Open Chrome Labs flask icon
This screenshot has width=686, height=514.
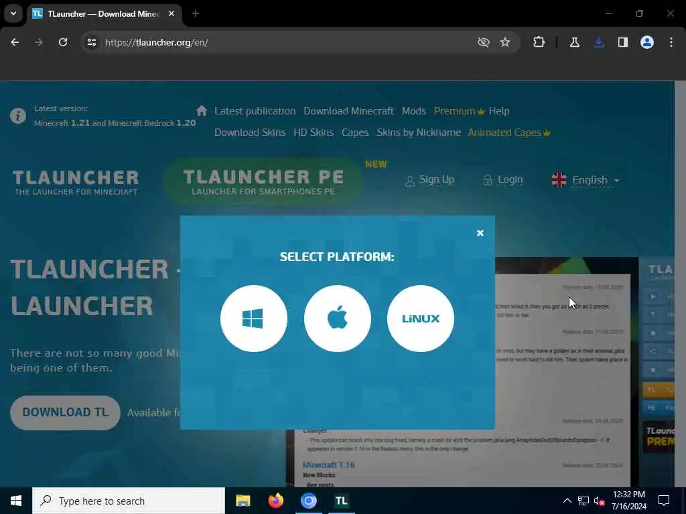coord(574,42)
